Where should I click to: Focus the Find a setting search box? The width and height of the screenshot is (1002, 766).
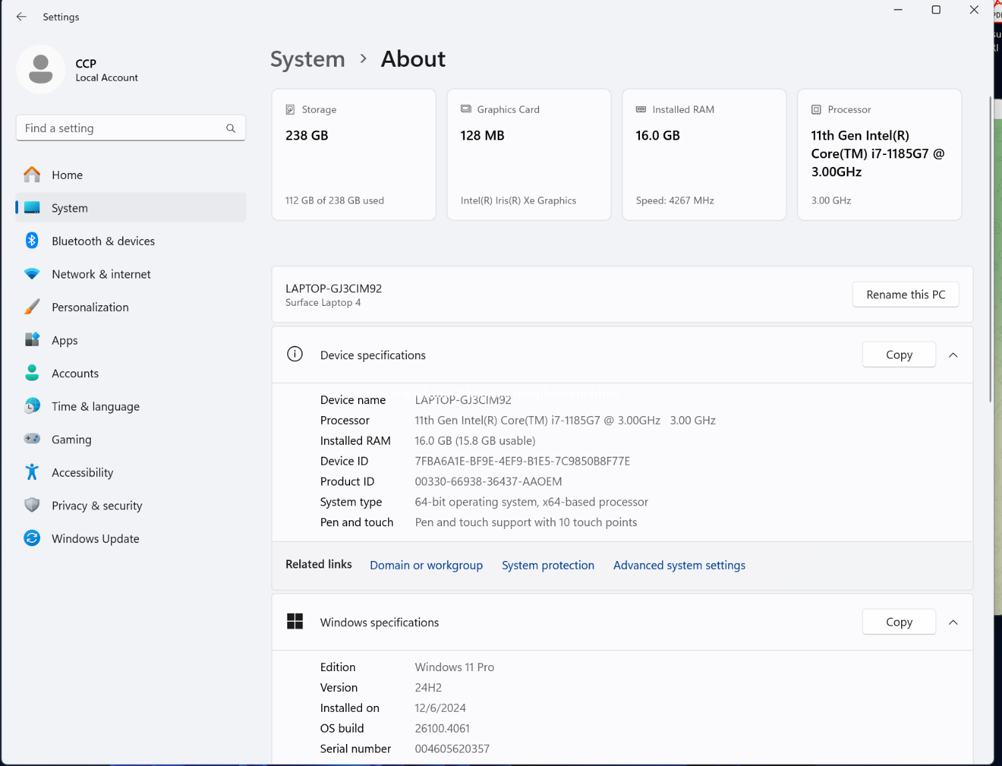pos(131,128)
